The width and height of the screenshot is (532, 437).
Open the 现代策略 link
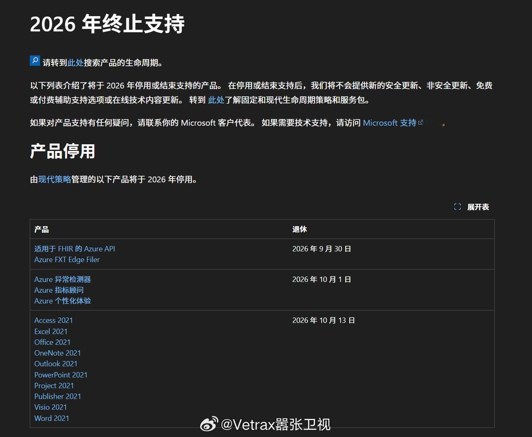pos(55,179)
